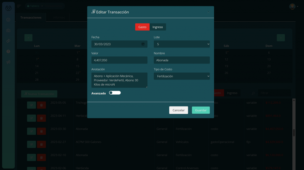Open the ticket sidebar icon
This screenshot has height=170, width=304.
[8, 41]
